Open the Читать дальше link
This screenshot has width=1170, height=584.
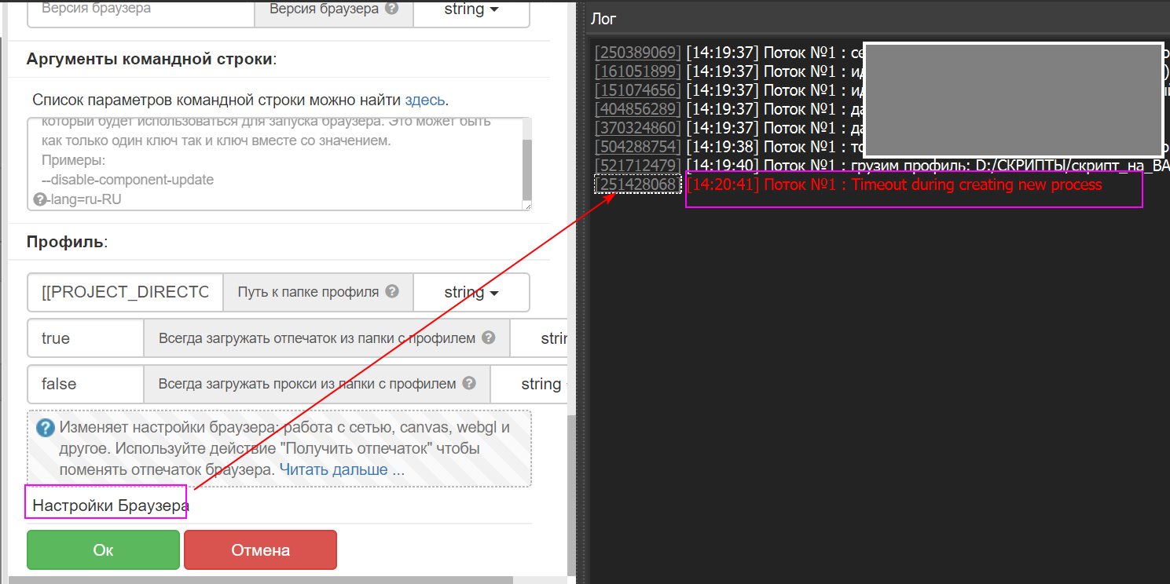342,469
